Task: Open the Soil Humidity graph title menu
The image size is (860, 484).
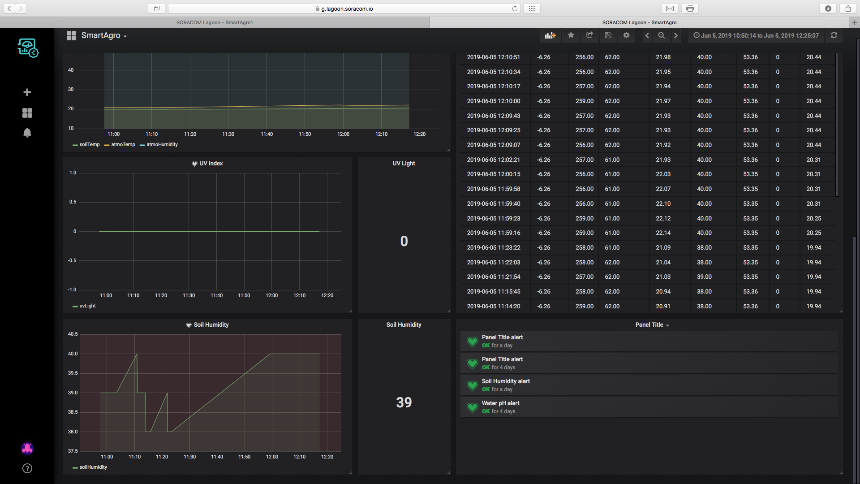Action: tap(211, 325)
